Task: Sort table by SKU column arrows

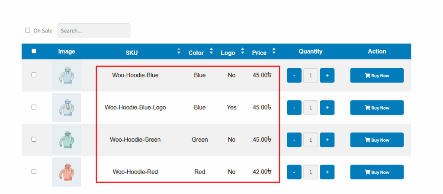Action: [179, 51]
